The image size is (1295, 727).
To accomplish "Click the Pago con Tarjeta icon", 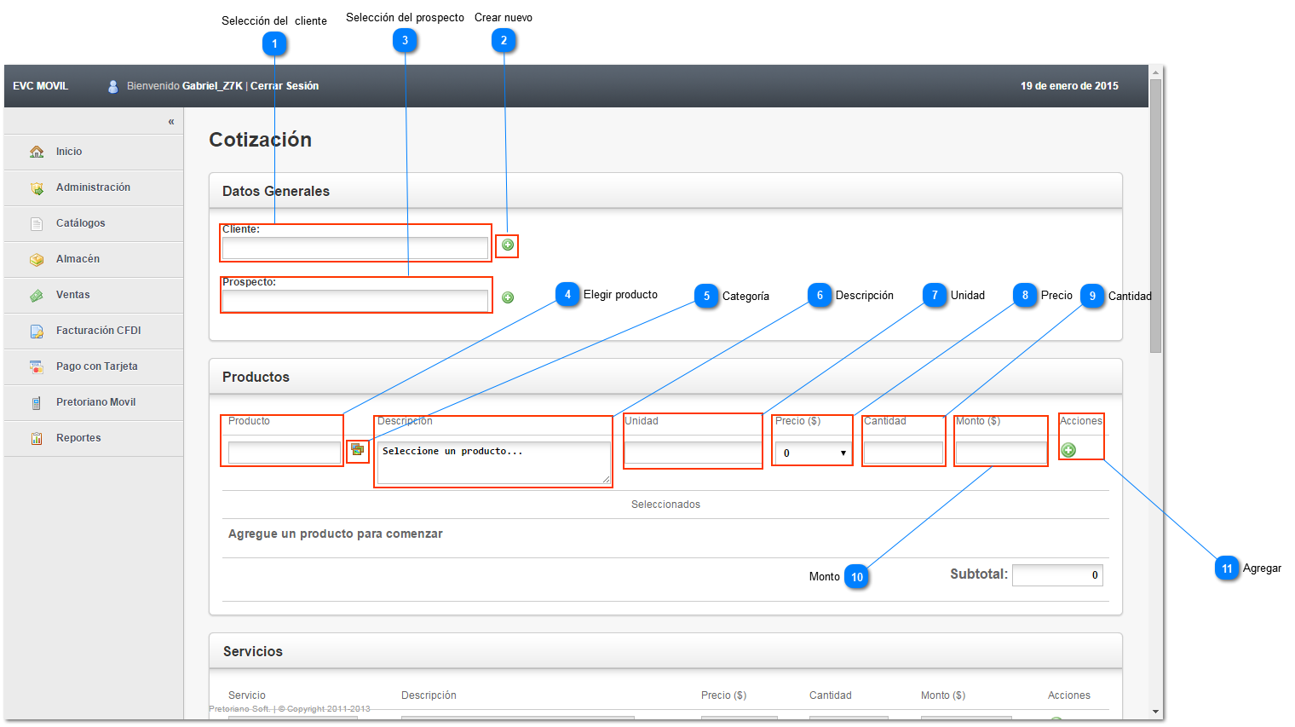I will [37, 366].
